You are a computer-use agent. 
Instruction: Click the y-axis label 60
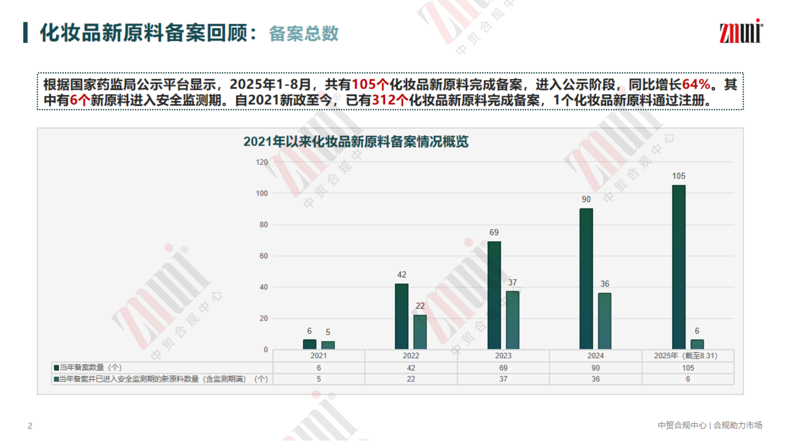(264, 256)
